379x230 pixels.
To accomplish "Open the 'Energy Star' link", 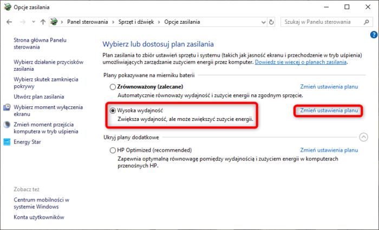I will coord(27,142).
